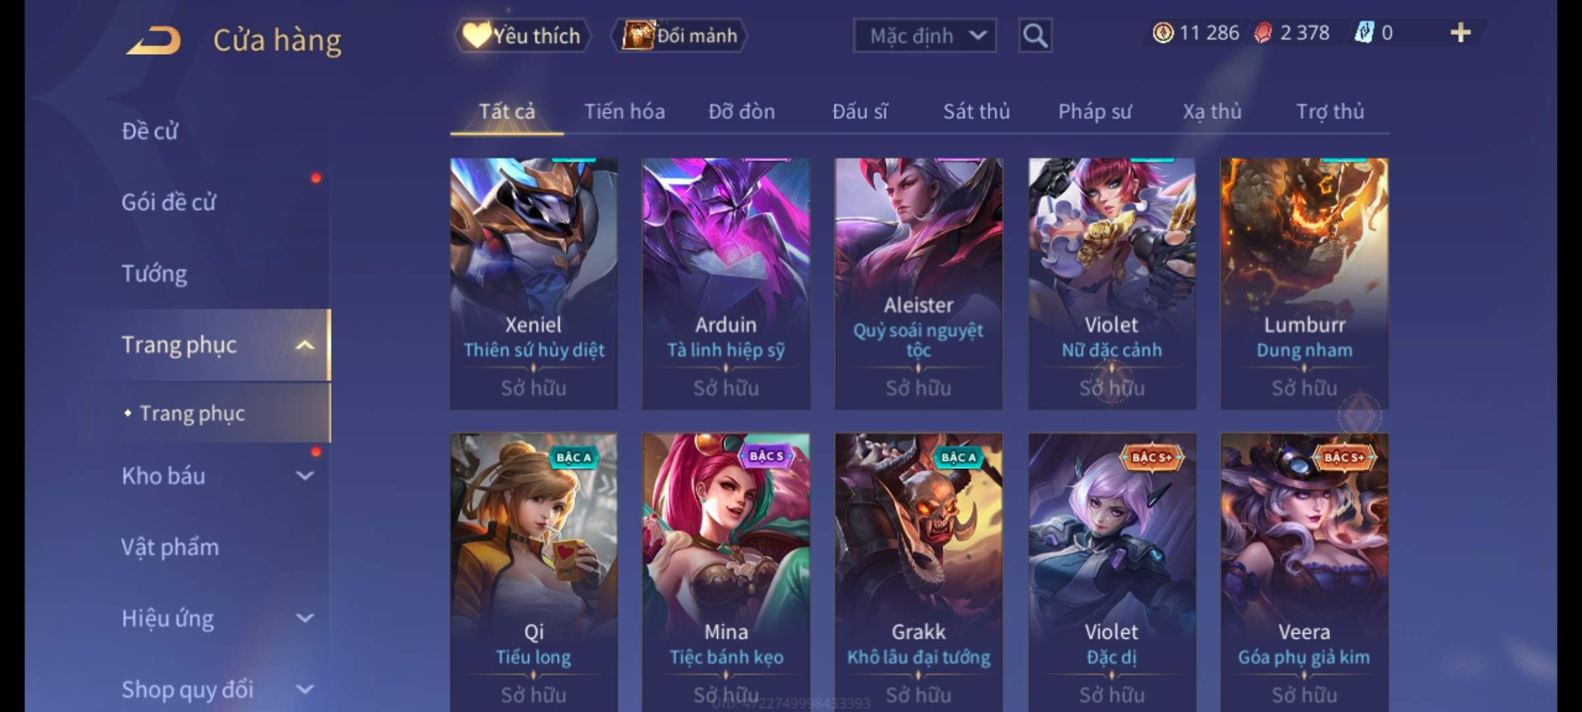Screen dimensions: 1582x712
Task: Click the red ruby currency icon
Action: [x=1263, y=33]
